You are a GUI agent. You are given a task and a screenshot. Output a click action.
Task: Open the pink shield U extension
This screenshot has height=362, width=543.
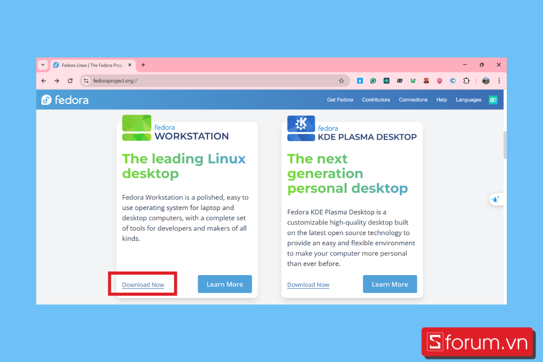pos(439,81)
